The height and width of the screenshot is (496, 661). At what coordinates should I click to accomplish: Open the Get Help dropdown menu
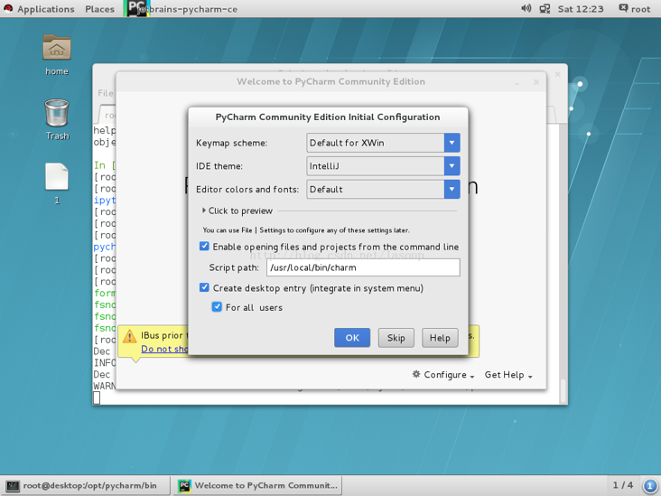[x=508, y=375]
